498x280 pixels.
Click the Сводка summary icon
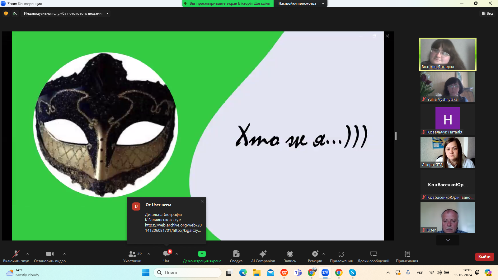click(x=236, y=256)
